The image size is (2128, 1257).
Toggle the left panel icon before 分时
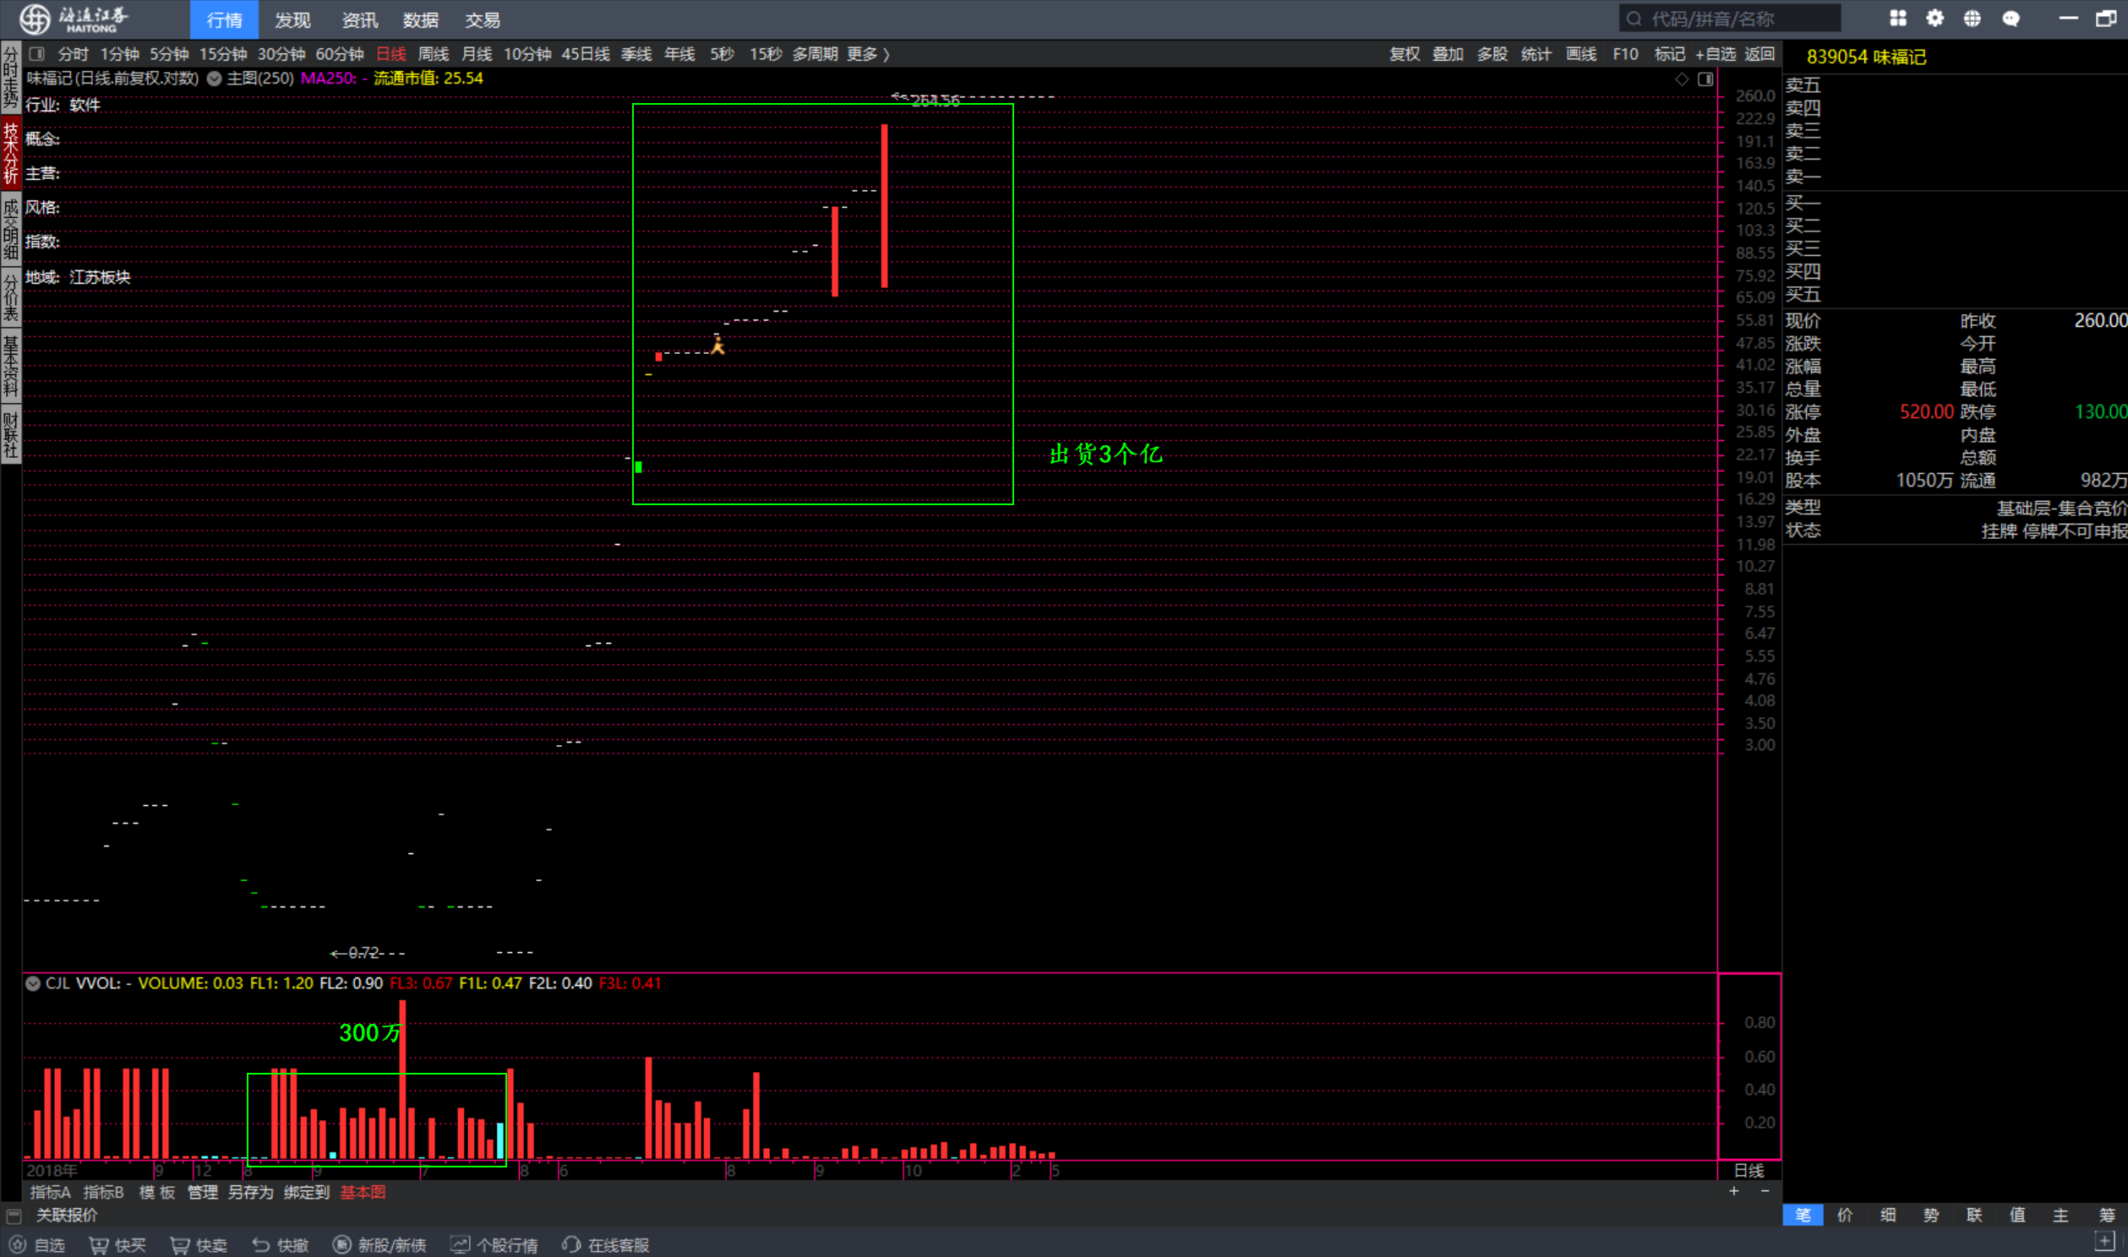[x=36, y=54]
